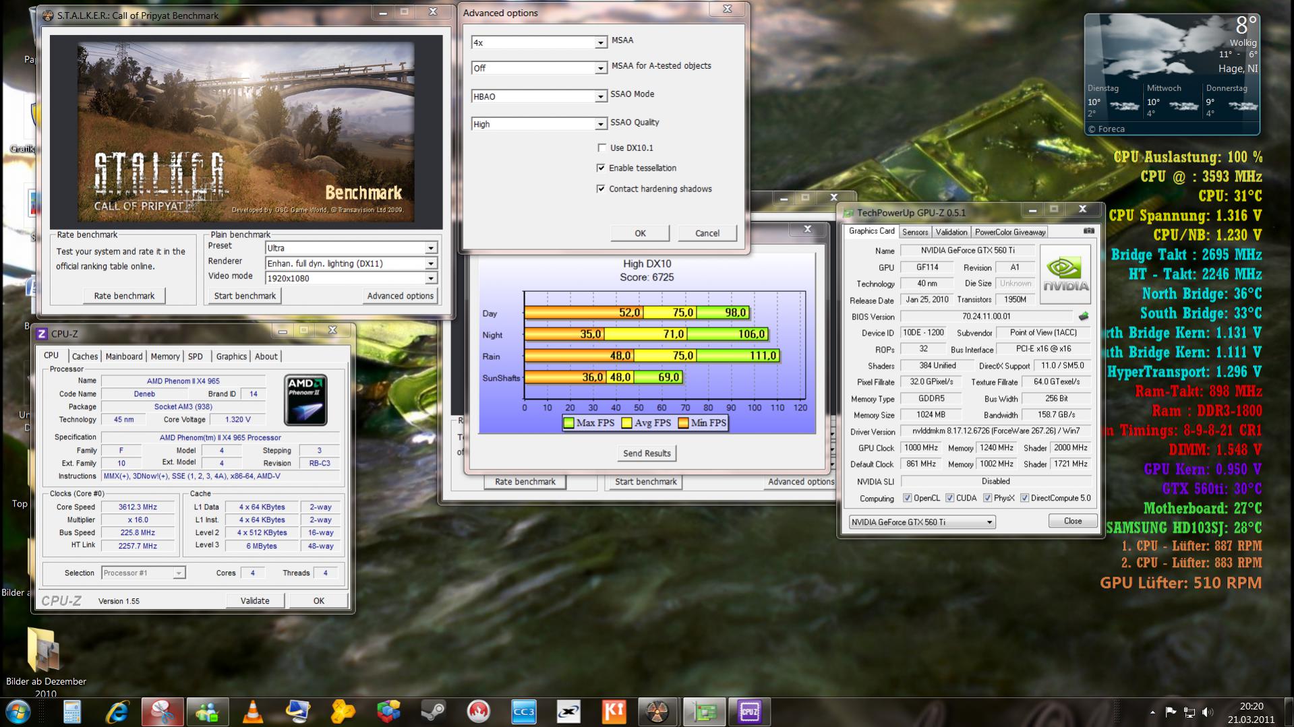Enable the Use DX10.1 checkbox
1294x727 pixels.
601,148
